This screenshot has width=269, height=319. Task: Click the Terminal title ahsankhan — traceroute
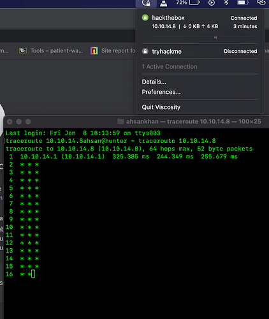tap(194, 121)
